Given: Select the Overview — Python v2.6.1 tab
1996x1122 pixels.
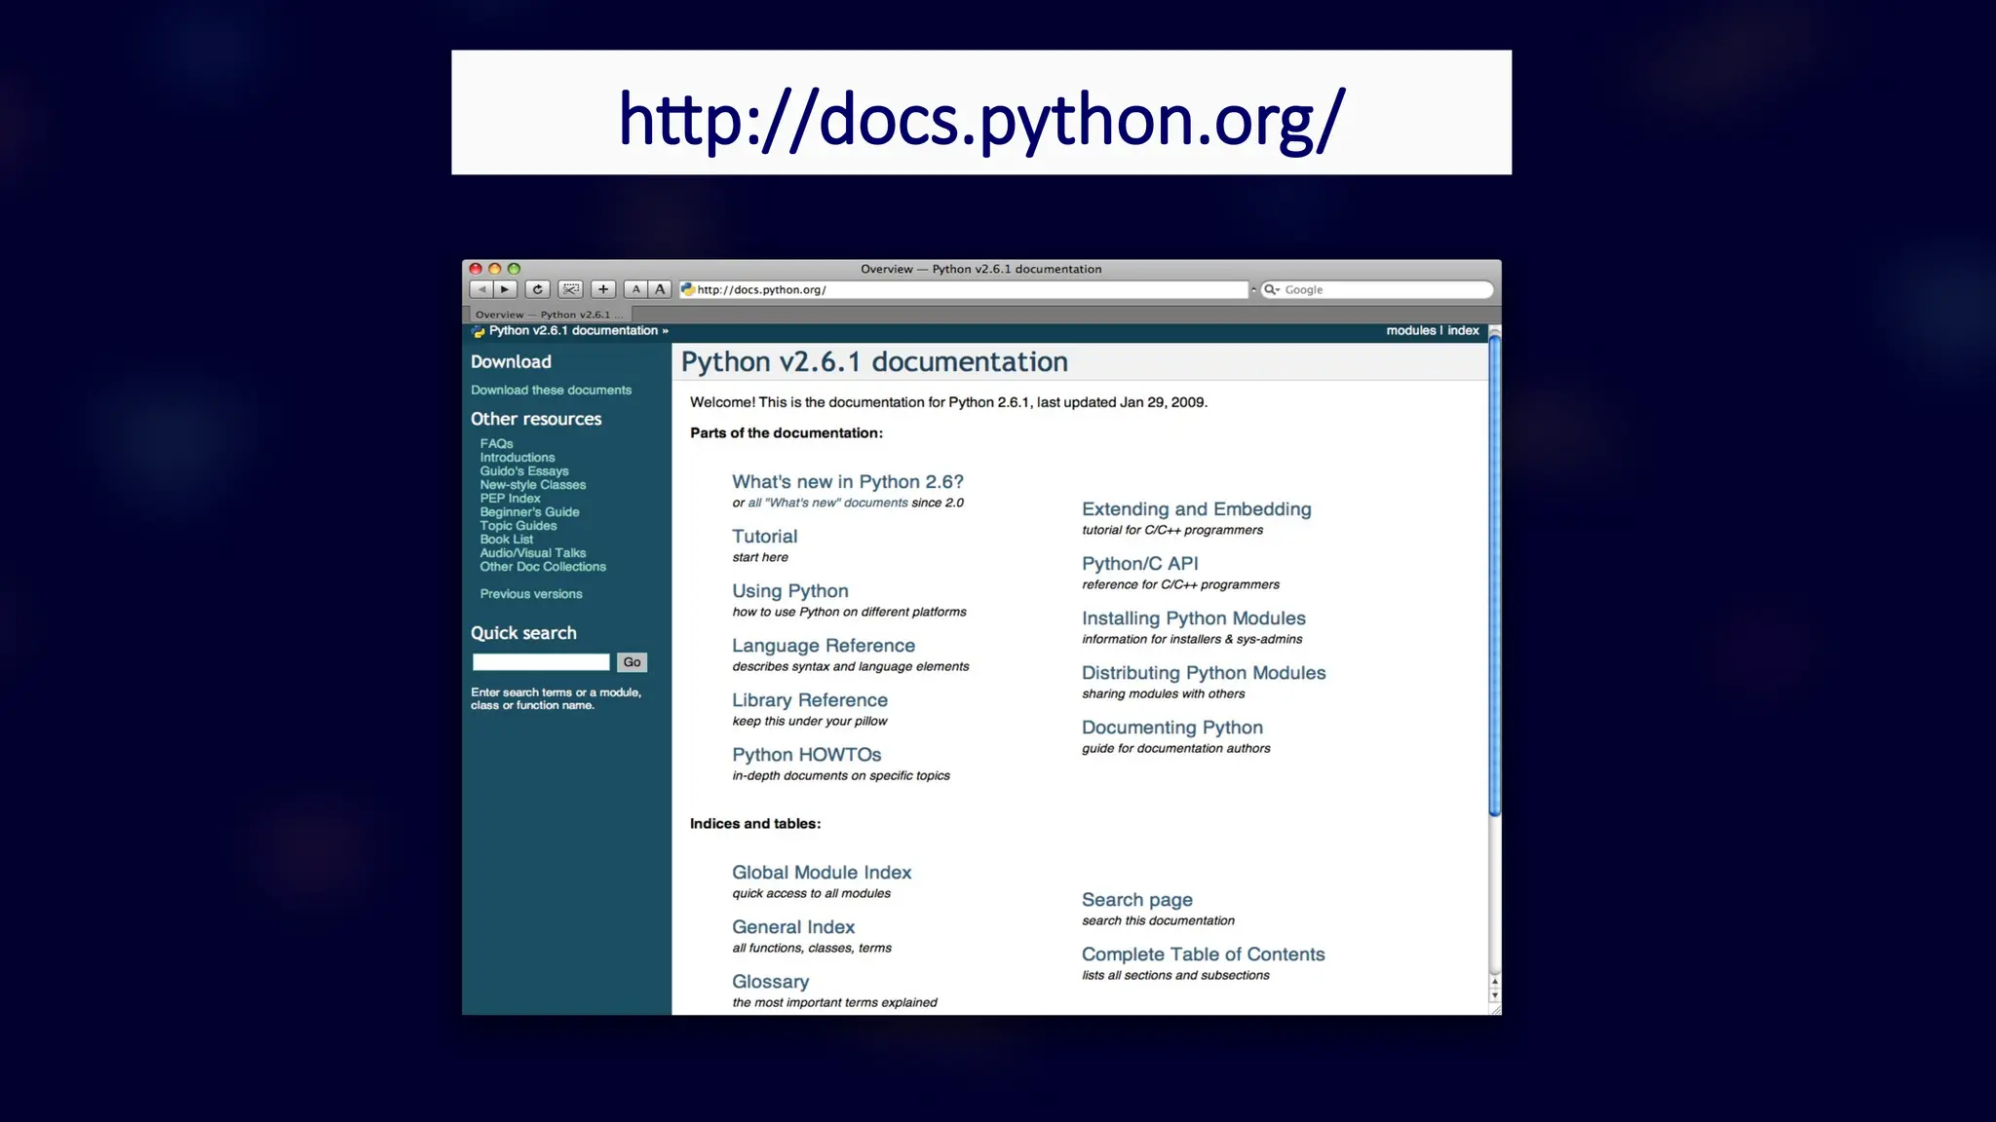Looking at the screenshot, I should [x=548, y=315].
